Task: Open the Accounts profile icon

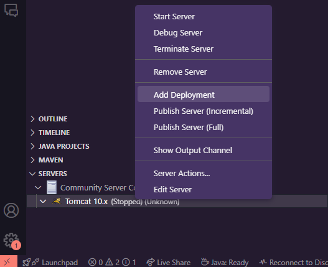Action: pyautogui.click(x=11, y=210)
